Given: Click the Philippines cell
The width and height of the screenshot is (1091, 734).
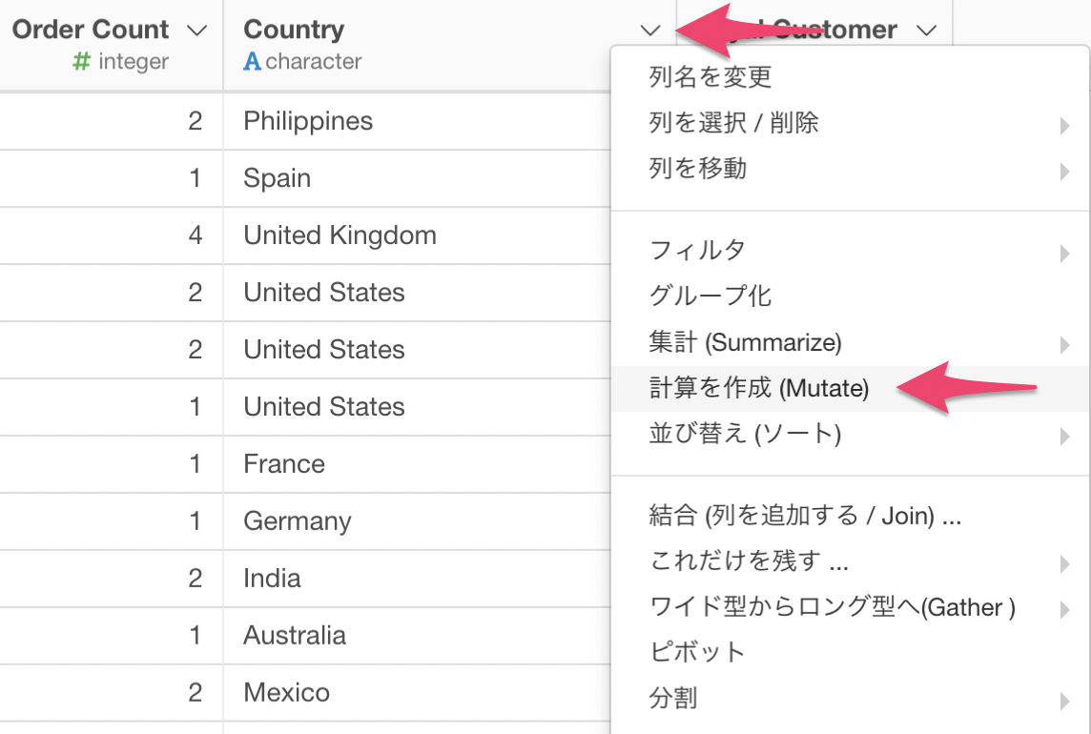Looking at the screenshot, I should tap(308, 121).
